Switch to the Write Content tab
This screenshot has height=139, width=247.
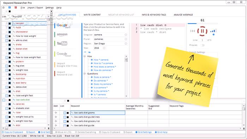tap(92, 14)
